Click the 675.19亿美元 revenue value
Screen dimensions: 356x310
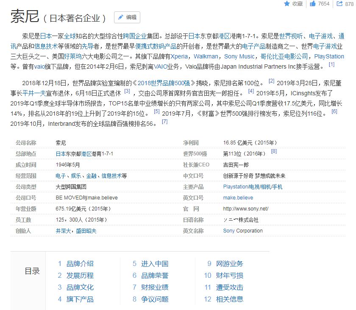pos(83,209)
